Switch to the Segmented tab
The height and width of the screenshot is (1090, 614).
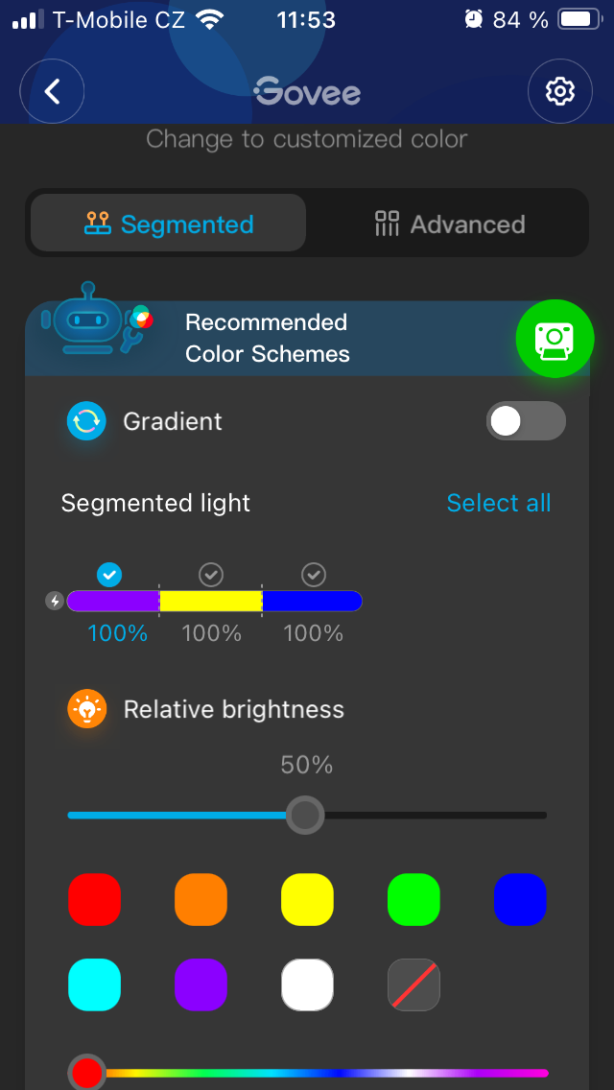click(x=168, y=225)
